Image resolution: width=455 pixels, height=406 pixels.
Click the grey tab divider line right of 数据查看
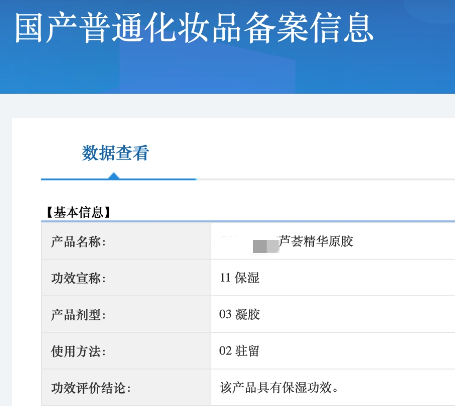324,179
